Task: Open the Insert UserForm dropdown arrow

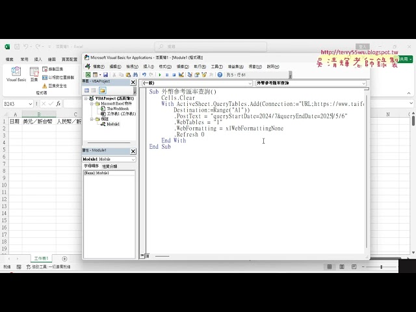Action: point(100,75)
